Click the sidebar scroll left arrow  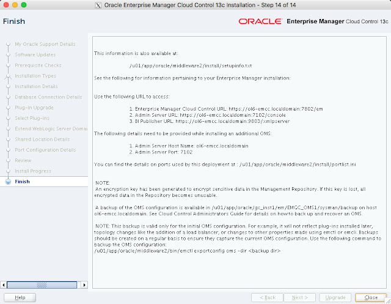[4, 285]
